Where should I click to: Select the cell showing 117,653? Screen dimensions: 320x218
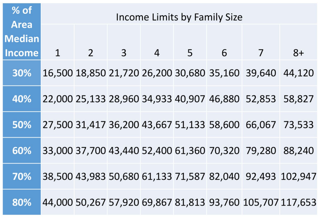pos(298,203)
